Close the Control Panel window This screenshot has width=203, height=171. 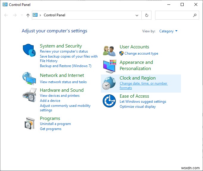point(196,4)
